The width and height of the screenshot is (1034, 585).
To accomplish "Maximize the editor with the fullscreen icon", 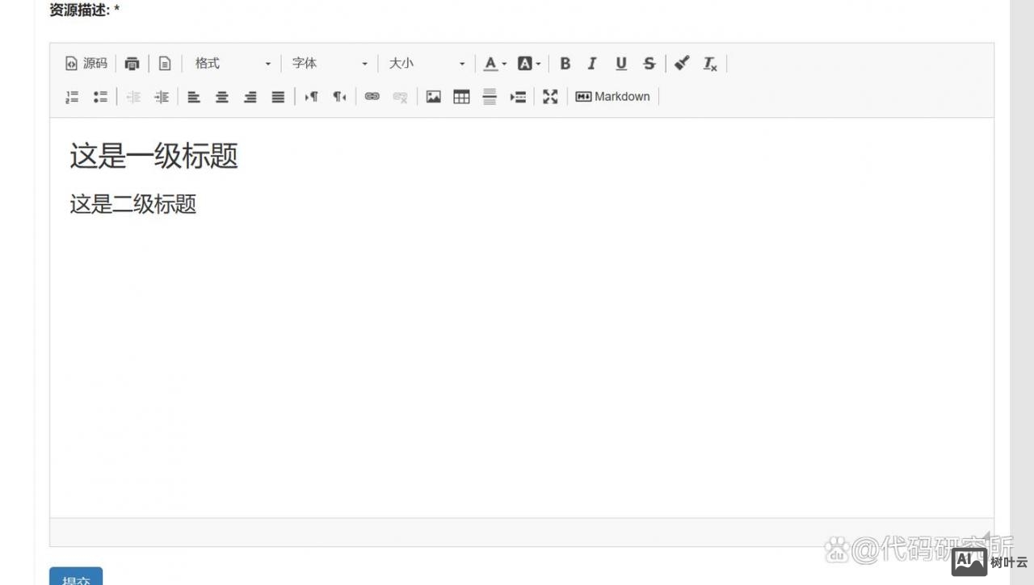I will click(550, 97).
